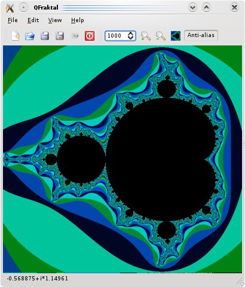245x287 pixels.
Task: Click the Mandelbrot thumbnail reset view icon
Action: (176, 36)
